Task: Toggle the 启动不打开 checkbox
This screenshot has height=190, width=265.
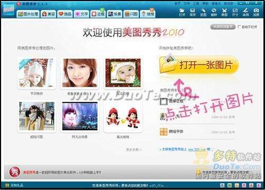Action: click(x=239, y=27)
